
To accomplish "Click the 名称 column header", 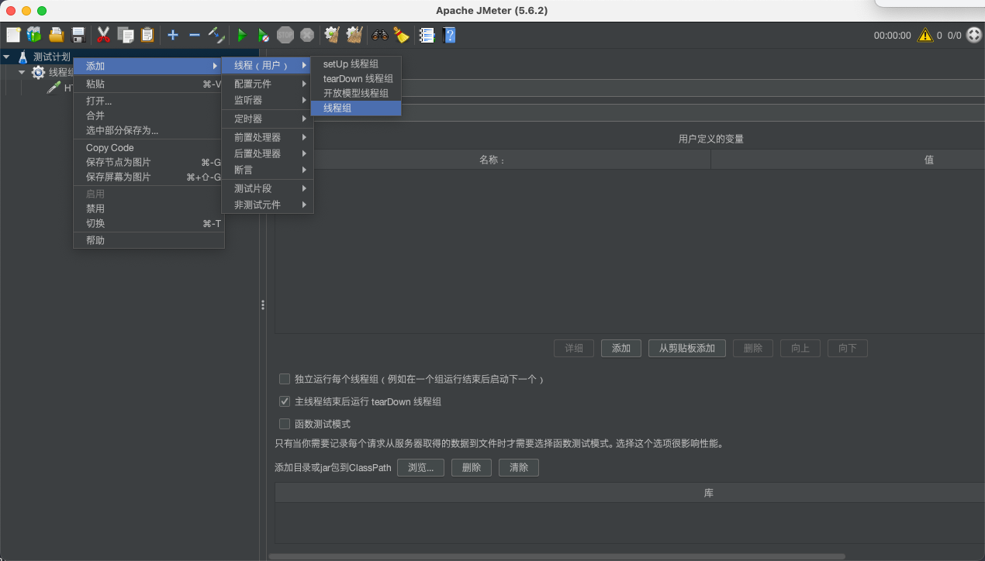I will 492,160.
